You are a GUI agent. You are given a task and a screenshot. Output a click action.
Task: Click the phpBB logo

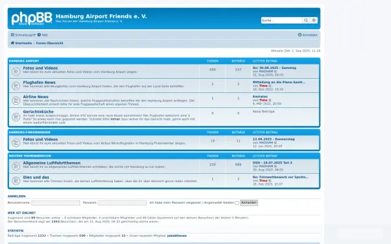click(32, 18)
